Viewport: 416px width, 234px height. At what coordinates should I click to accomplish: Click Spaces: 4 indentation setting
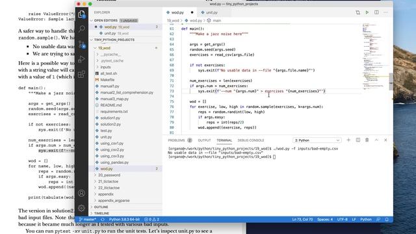[325, 220]
